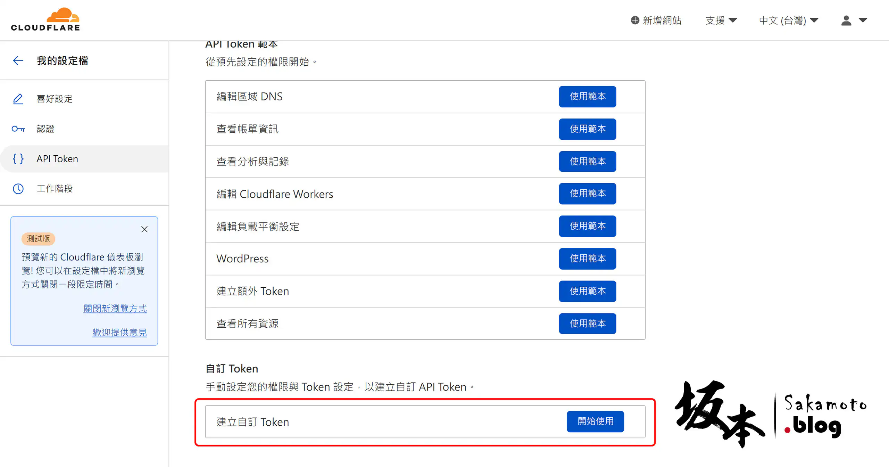Use the 編輯區域 DNS template
The height and width of the screenshot is (467, 889).
587,97
